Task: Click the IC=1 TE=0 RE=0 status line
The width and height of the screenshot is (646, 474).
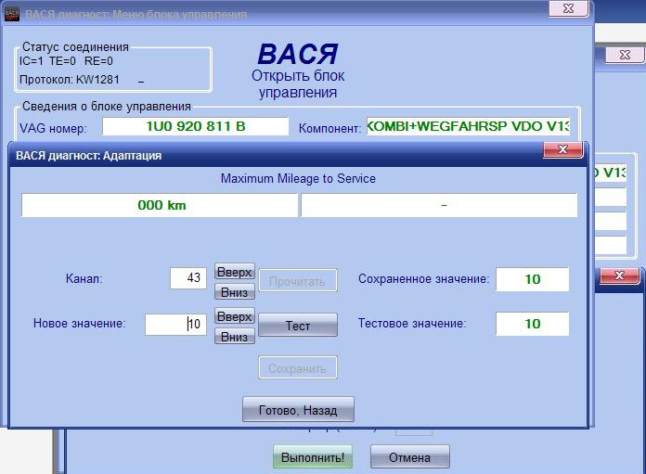Action: click(66, 61)
